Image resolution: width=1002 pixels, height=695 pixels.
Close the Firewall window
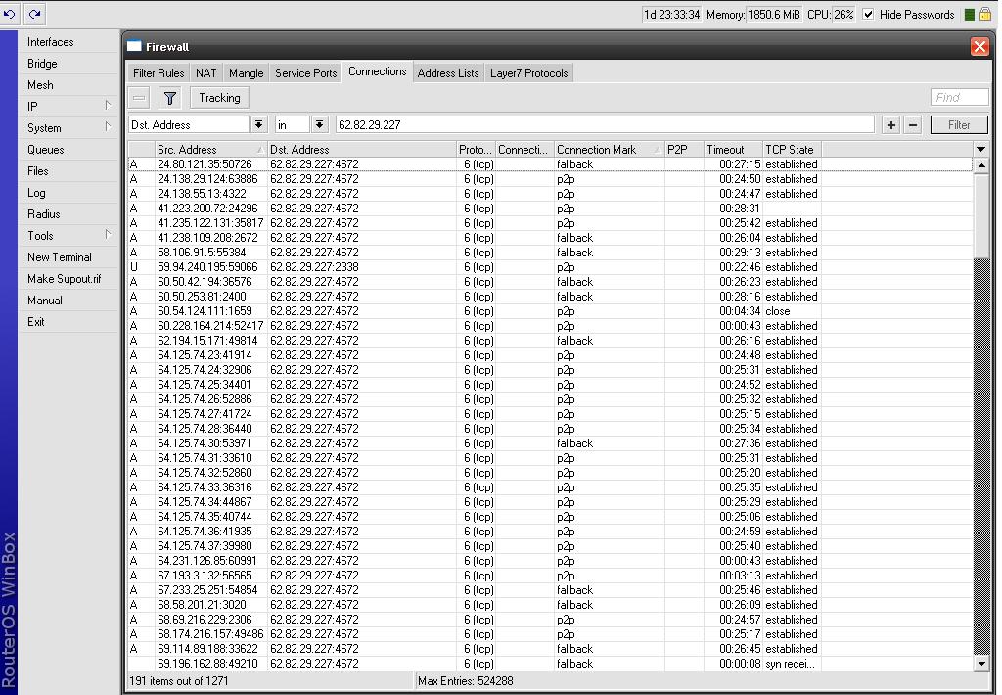pyautogui.click(x=979, y=46)
